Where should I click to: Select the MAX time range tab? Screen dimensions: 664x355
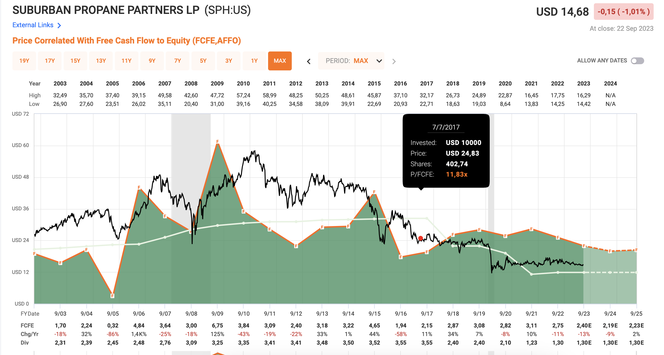click(x=280, y=61)
